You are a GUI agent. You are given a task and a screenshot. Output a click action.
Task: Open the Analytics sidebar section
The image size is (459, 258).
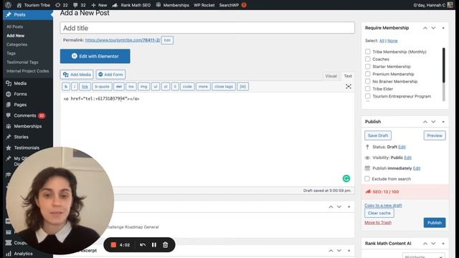coord(23,254)
